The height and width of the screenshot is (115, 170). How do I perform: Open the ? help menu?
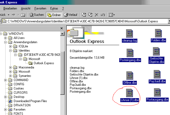tap(63, 8)
